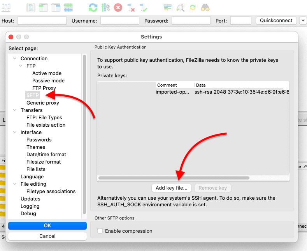307x251 pixels.
Task: Open directory listing filters icon
Action: [168, 8]
